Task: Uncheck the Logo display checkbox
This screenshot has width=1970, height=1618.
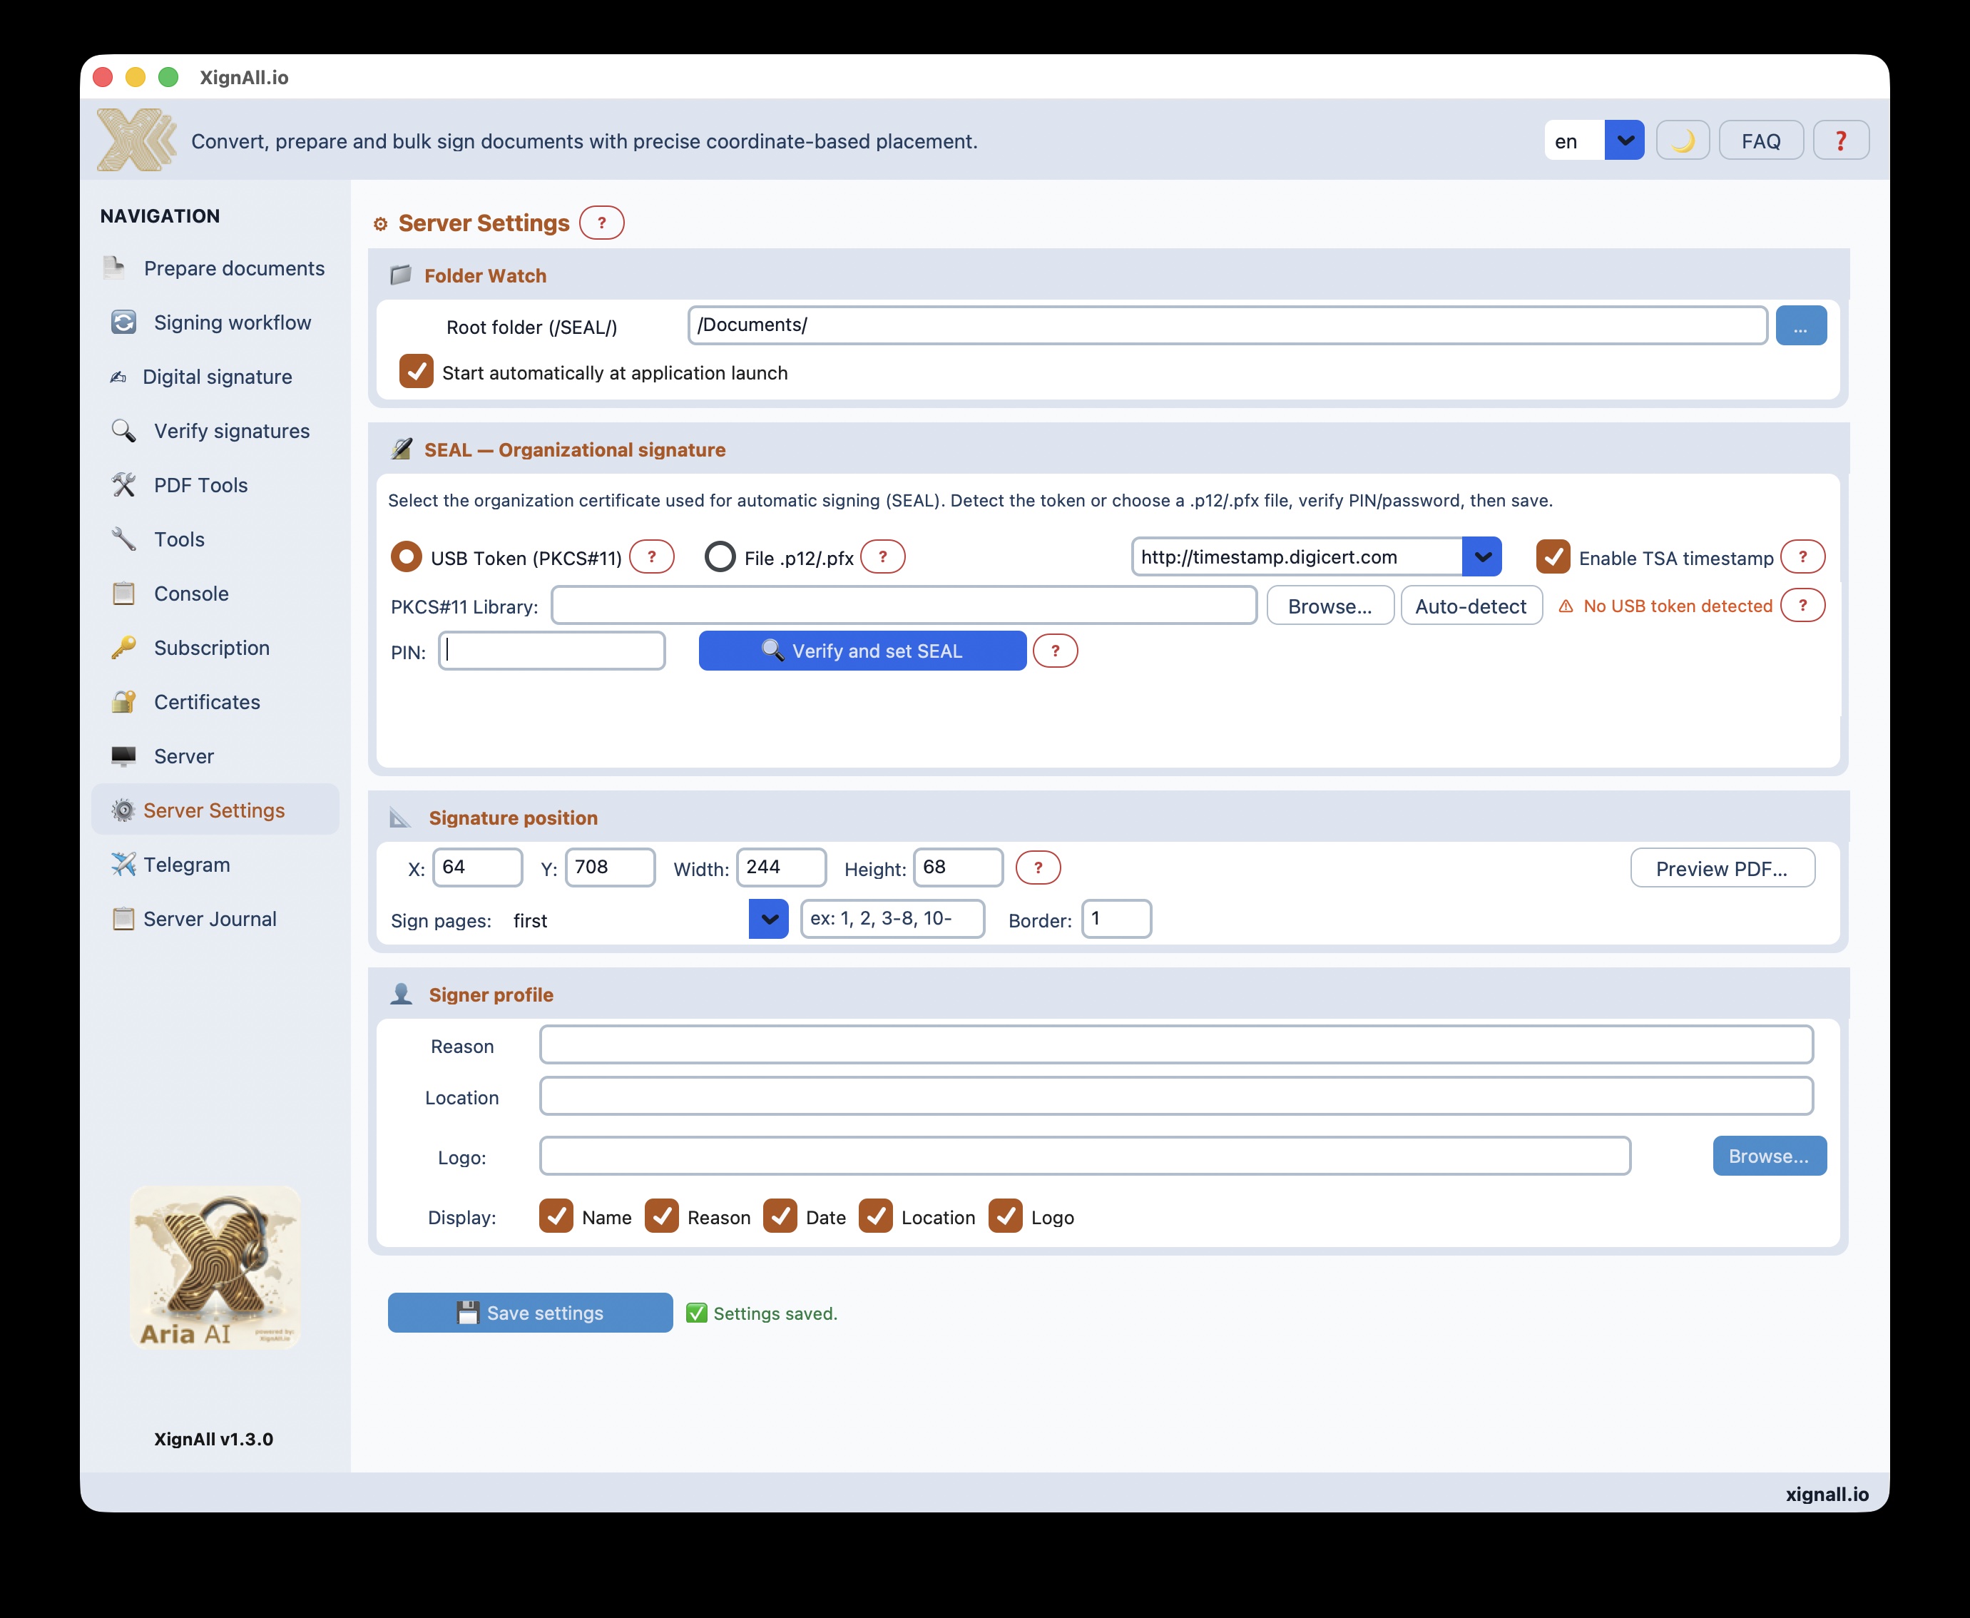Action: pos(1006,1216)
